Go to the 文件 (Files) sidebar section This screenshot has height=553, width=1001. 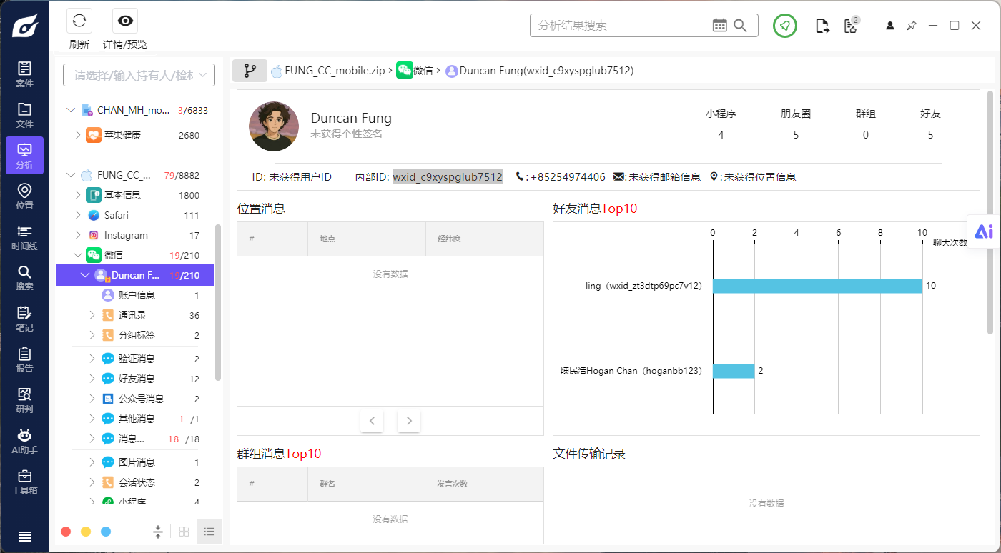24,115
